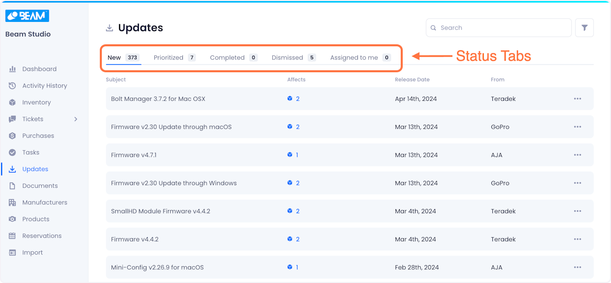The width and height of the screenshot is (611, 283).
Task: Click affected count 2 for SmallHD Module row
Action: (297, 211)
